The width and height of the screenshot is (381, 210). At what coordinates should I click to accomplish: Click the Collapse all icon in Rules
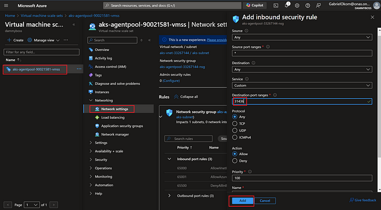(176, 97)
